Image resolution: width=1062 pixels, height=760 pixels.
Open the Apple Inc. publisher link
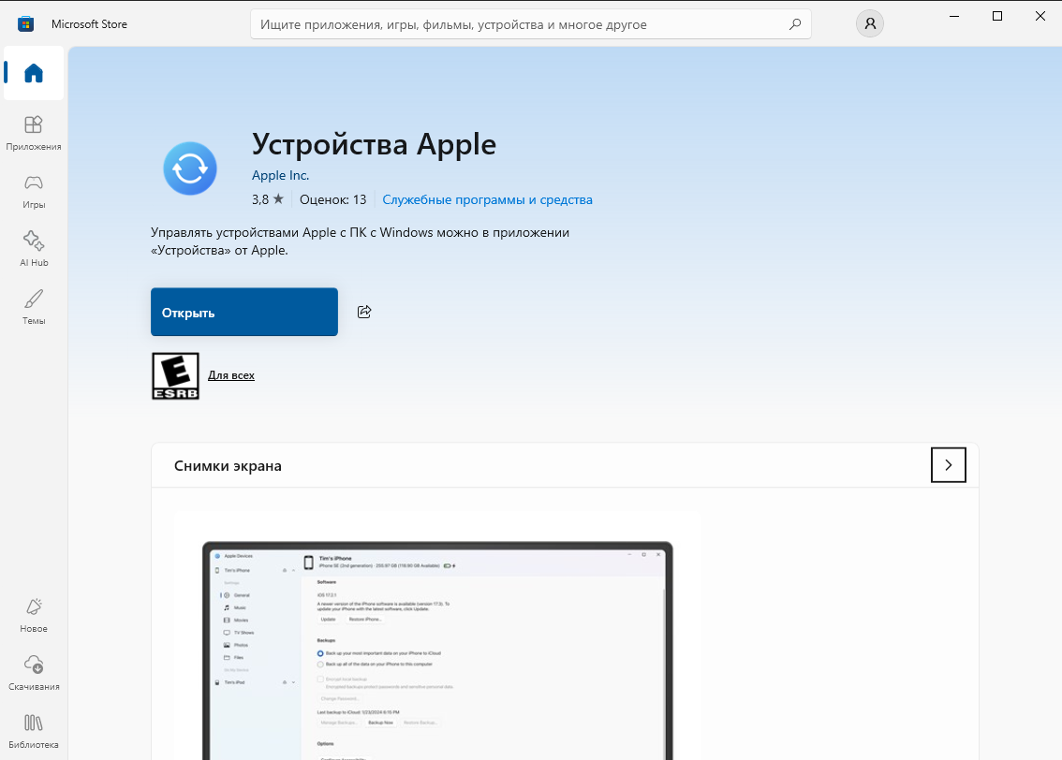tap(280, 175)
